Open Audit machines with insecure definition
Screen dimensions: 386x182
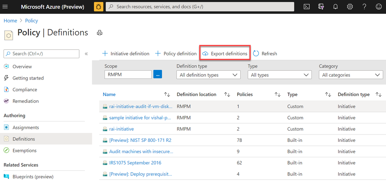coord(141,152)
